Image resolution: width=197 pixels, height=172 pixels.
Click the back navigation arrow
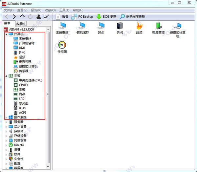(x=7, y=17)
